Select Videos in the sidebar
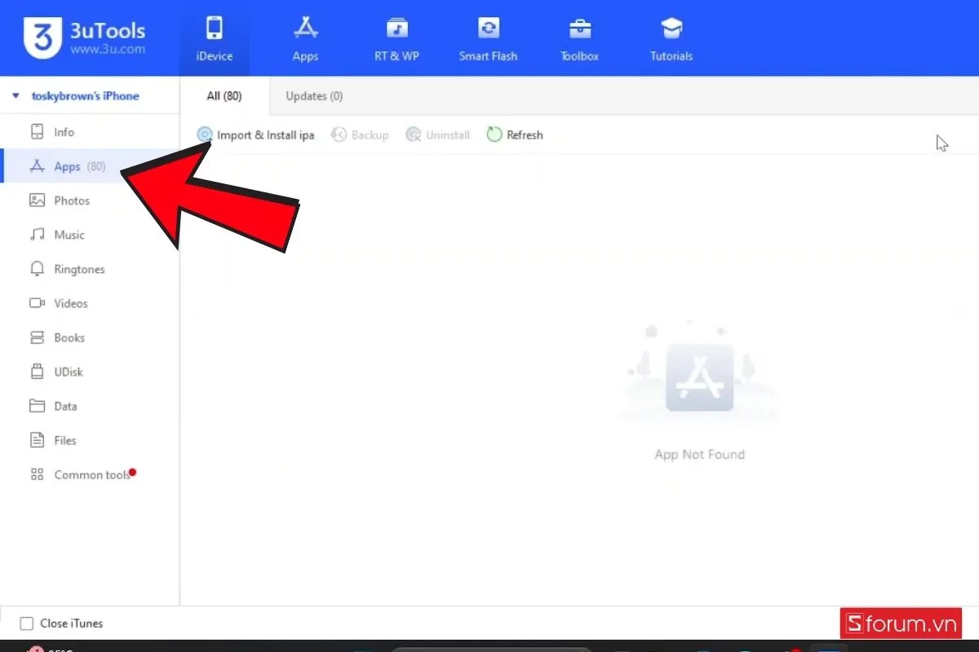The image size is (979, 652). pos(70,303)
